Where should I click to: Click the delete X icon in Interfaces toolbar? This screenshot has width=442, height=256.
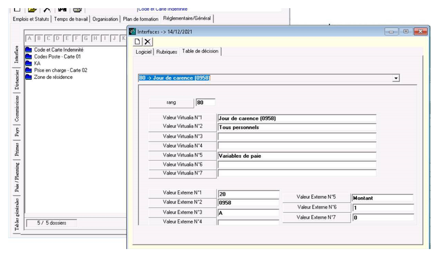[x=148, y=41]
